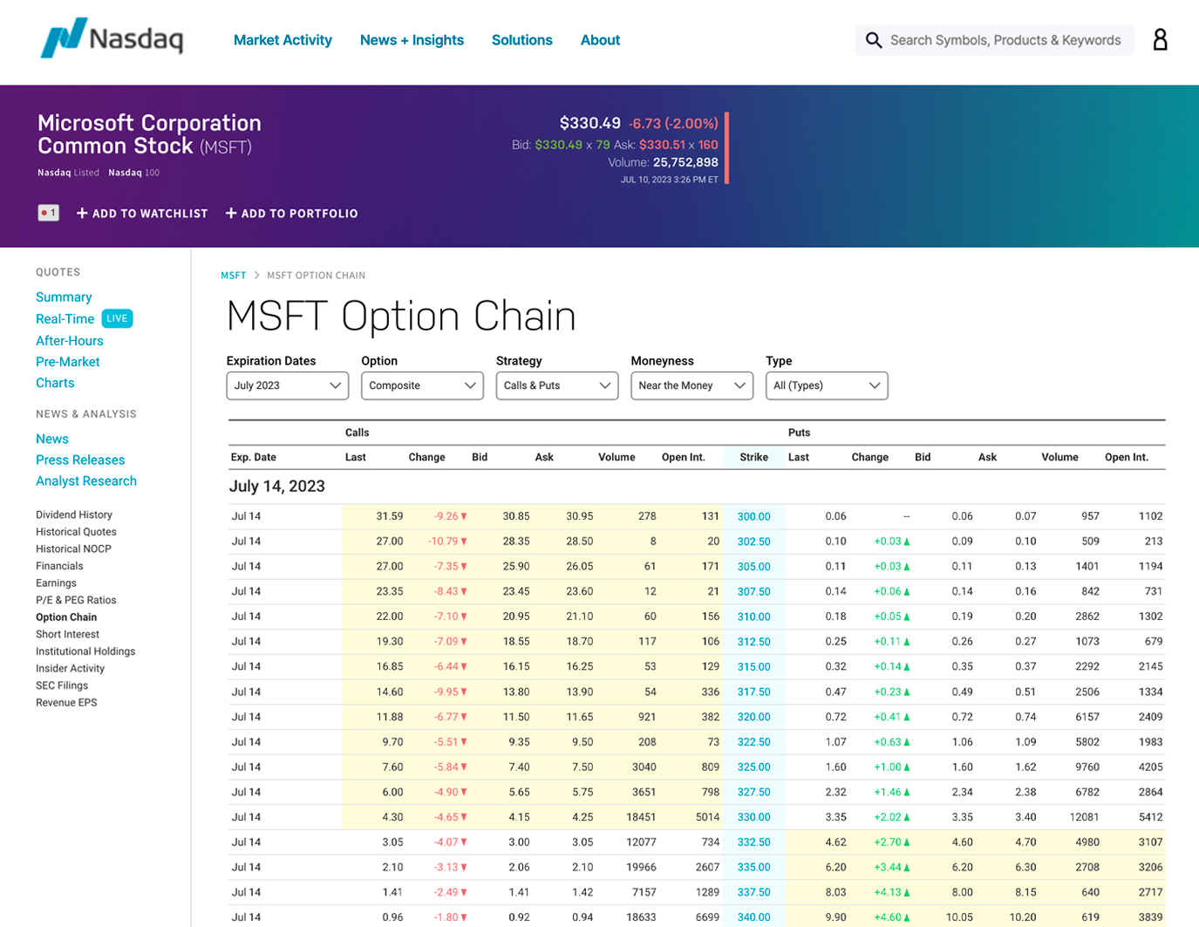Open the News + Insights menu
Screen dimensions: 1199x927
(x=412, y=40)
